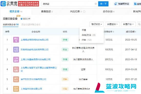Open the row 3 上海 information technology company link
The height and width of the screenshot is (94, 141).
(x=36, y=59)
